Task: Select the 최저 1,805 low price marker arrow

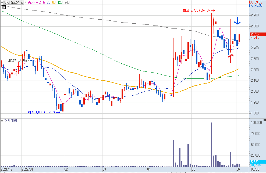Action: pos(59,112)
